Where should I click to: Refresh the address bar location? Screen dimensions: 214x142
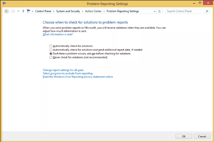coord(159,11)
